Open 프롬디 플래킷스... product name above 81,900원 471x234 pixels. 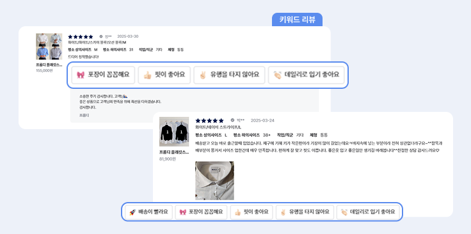(174, 152)
